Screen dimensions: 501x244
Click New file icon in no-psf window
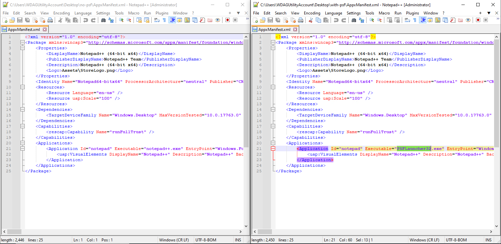tap(5, 20)
